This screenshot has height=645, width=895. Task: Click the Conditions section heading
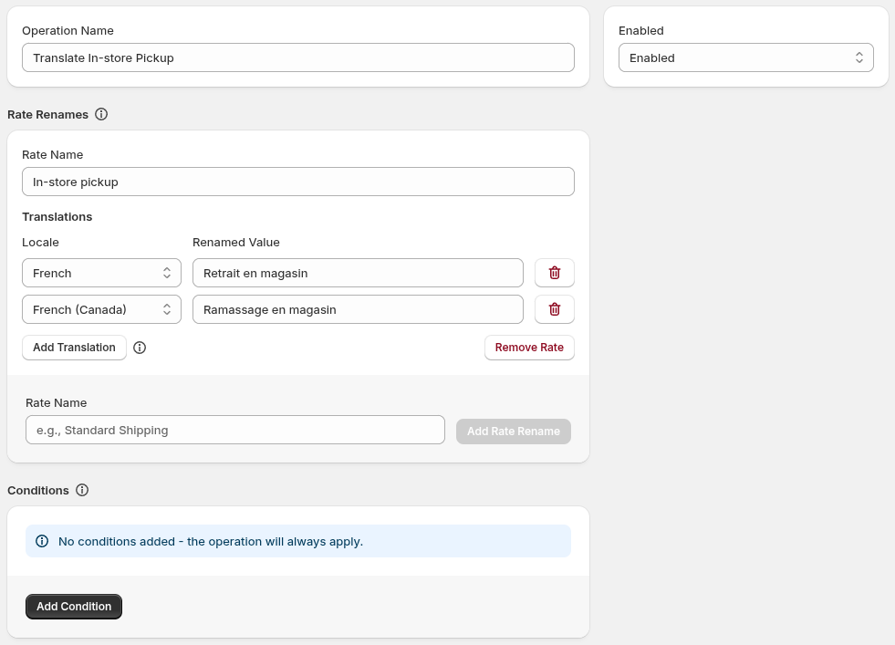pos(38,490)
